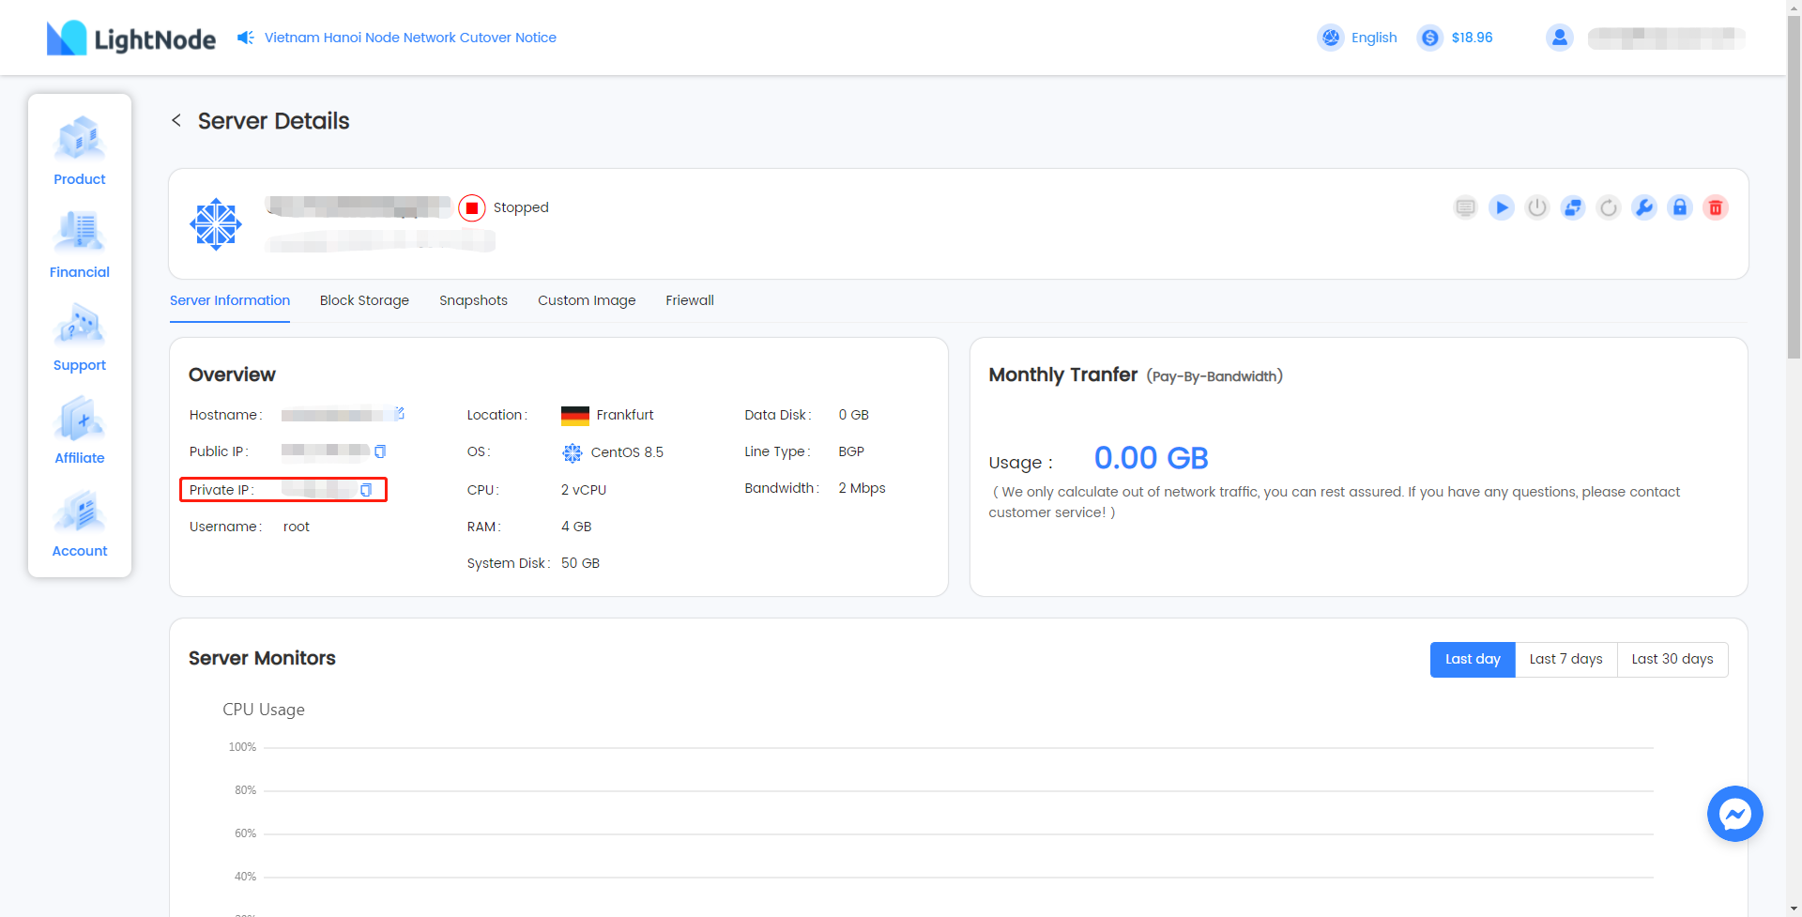
Task: Click the reboot server icon
Action: pyautogui.click(x=1609, y=207)
